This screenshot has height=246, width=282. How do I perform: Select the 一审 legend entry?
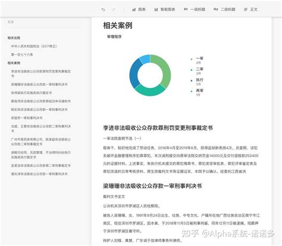tap(197, 60)
